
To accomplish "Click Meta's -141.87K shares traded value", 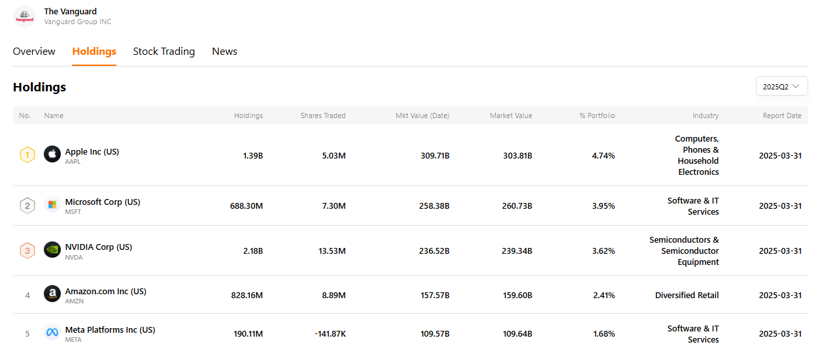I will pos(330,333).
